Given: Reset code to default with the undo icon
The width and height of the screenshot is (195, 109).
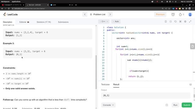Looking at the screenshot, I should (x=175, y=21).
